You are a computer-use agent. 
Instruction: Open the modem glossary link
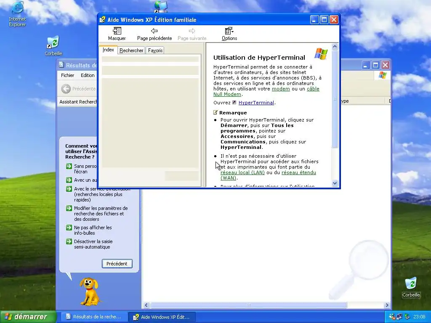click(281, 89)
